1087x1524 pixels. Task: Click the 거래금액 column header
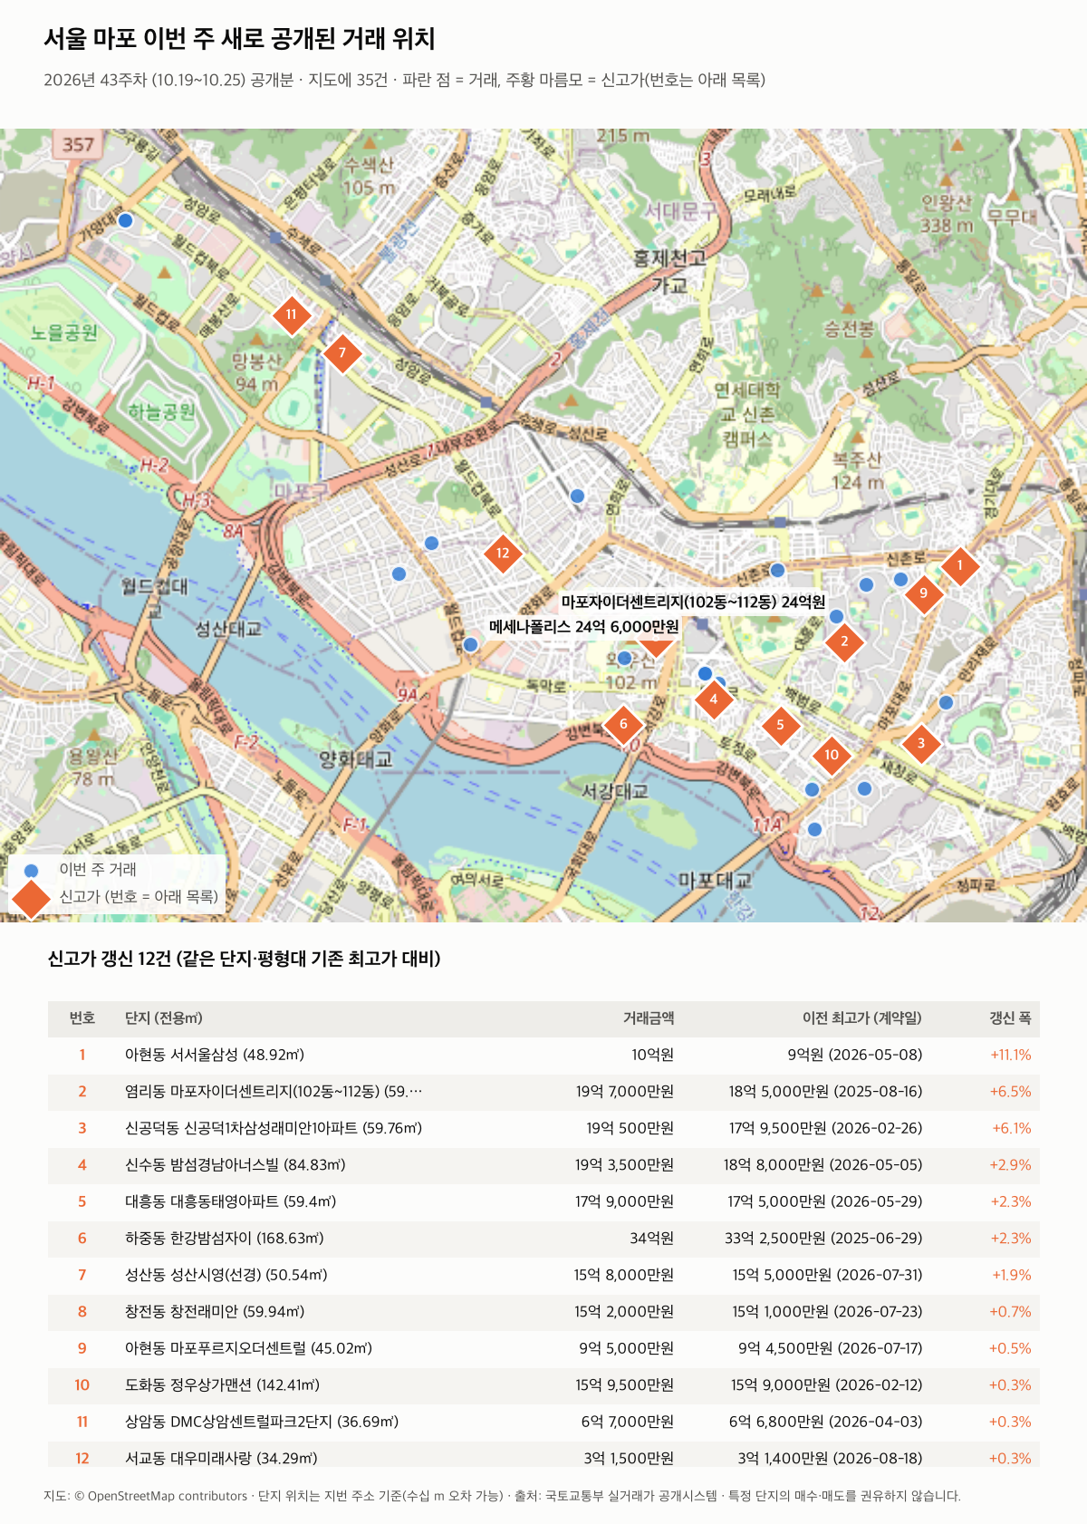649,1018
